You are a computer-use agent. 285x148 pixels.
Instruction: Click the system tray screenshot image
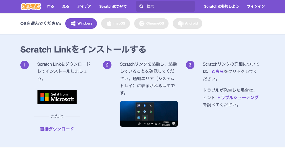pos(149,114)
